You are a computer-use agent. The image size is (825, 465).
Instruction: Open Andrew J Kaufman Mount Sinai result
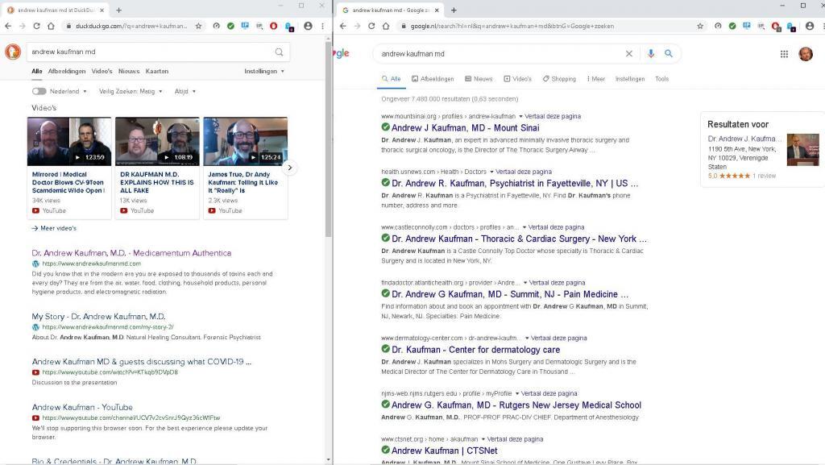465,128
